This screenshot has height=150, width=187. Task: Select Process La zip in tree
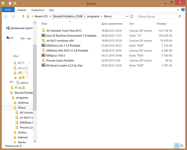pyautogui.click(x=26, y=128)
